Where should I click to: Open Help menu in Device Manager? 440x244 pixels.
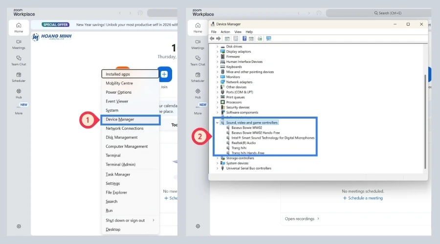coord(249,32)
